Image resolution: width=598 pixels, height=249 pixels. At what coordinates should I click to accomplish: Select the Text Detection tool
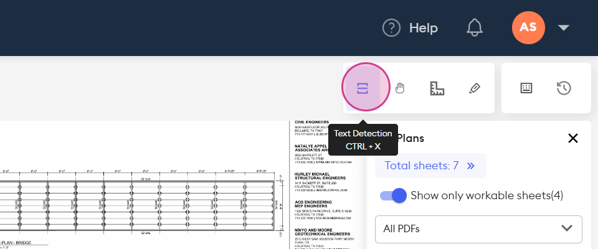(x=363, y=88)
